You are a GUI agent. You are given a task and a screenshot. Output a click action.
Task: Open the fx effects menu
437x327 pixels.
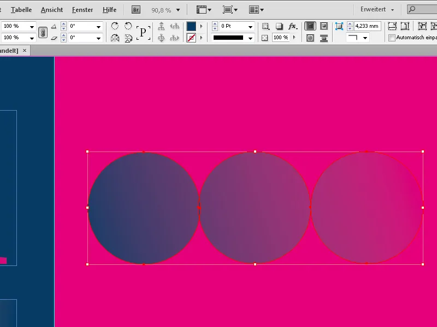[293, 26]
